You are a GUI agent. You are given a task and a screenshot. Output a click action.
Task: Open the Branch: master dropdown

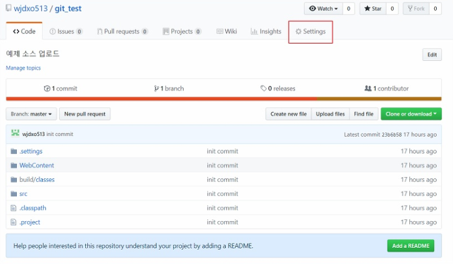point(31,114)
